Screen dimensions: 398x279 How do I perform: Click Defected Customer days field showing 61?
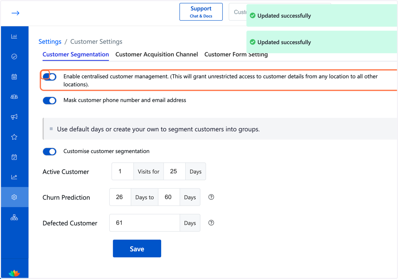(x=145, y=223)
